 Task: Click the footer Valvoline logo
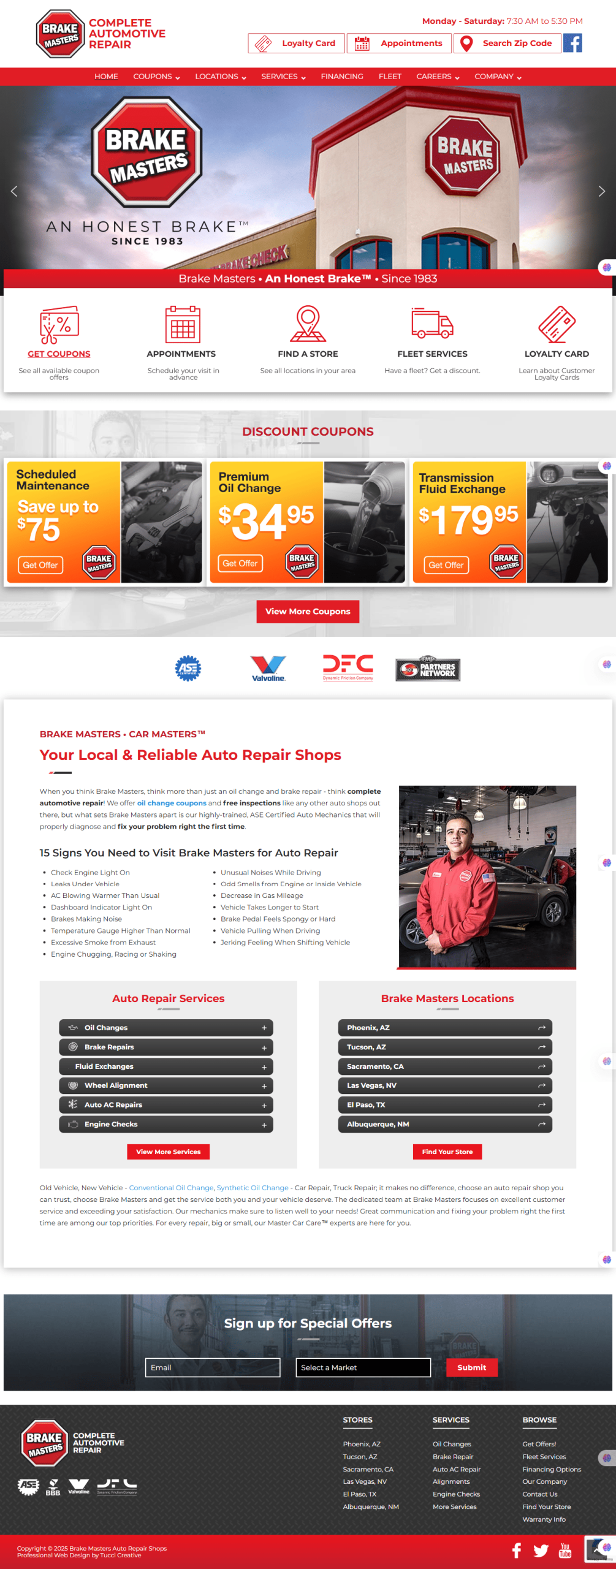(79, 1487)
